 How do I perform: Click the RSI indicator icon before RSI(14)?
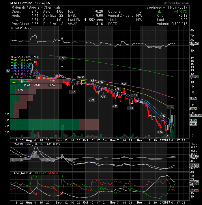click(12, 28)
